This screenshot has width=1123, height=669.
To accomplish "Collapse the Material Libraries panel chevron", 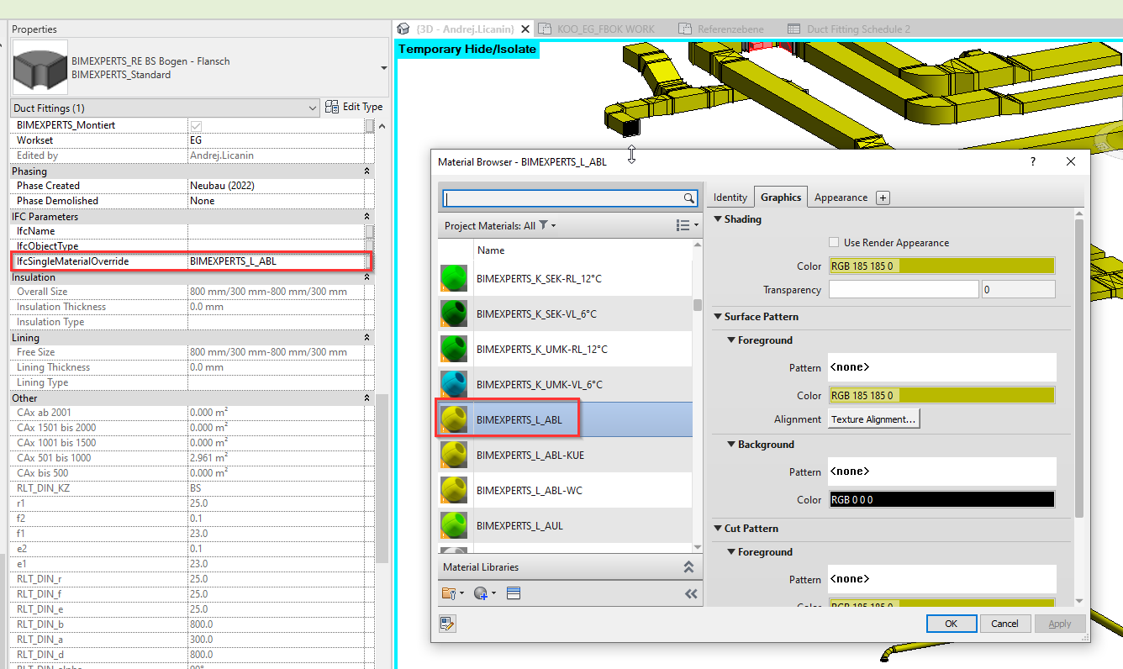I will pyautogui.click(x=689, y=566).
